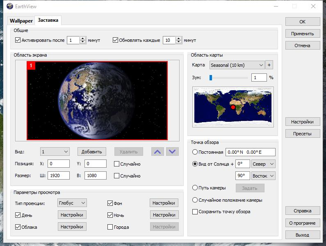Switch to the Wallpaper tab
Screen dimensions: 326x246
click(21, 20)
